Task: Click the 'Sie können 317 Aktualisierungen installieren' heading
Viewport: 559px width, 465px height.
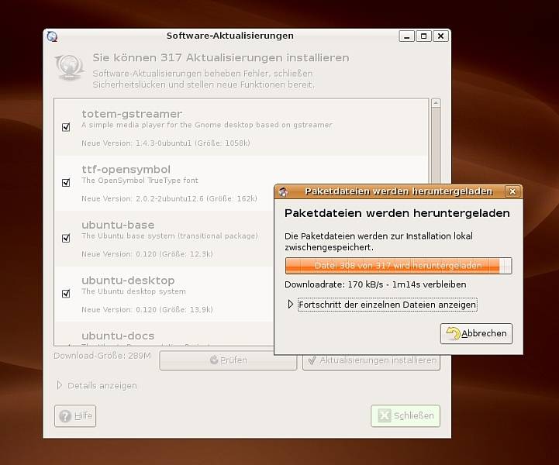Action: tap(221, 57)
